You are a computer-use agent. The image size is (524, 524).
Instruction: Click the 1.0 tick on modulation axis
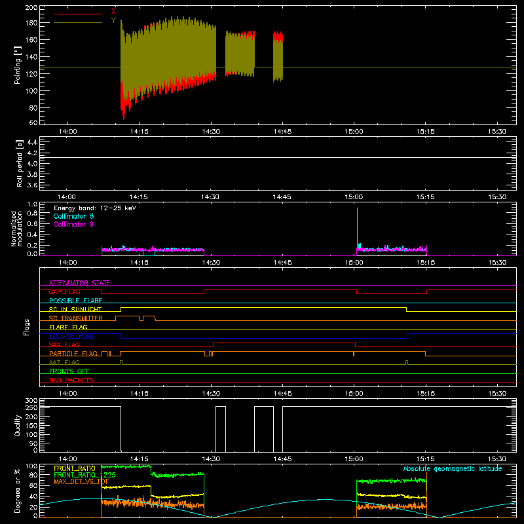point(32,204)
